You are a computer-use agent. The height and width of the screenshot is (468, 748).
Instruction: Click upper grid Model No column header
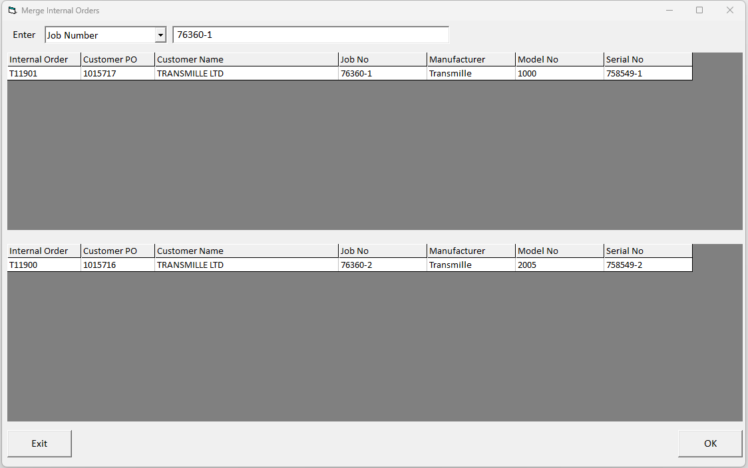(560, 60)
